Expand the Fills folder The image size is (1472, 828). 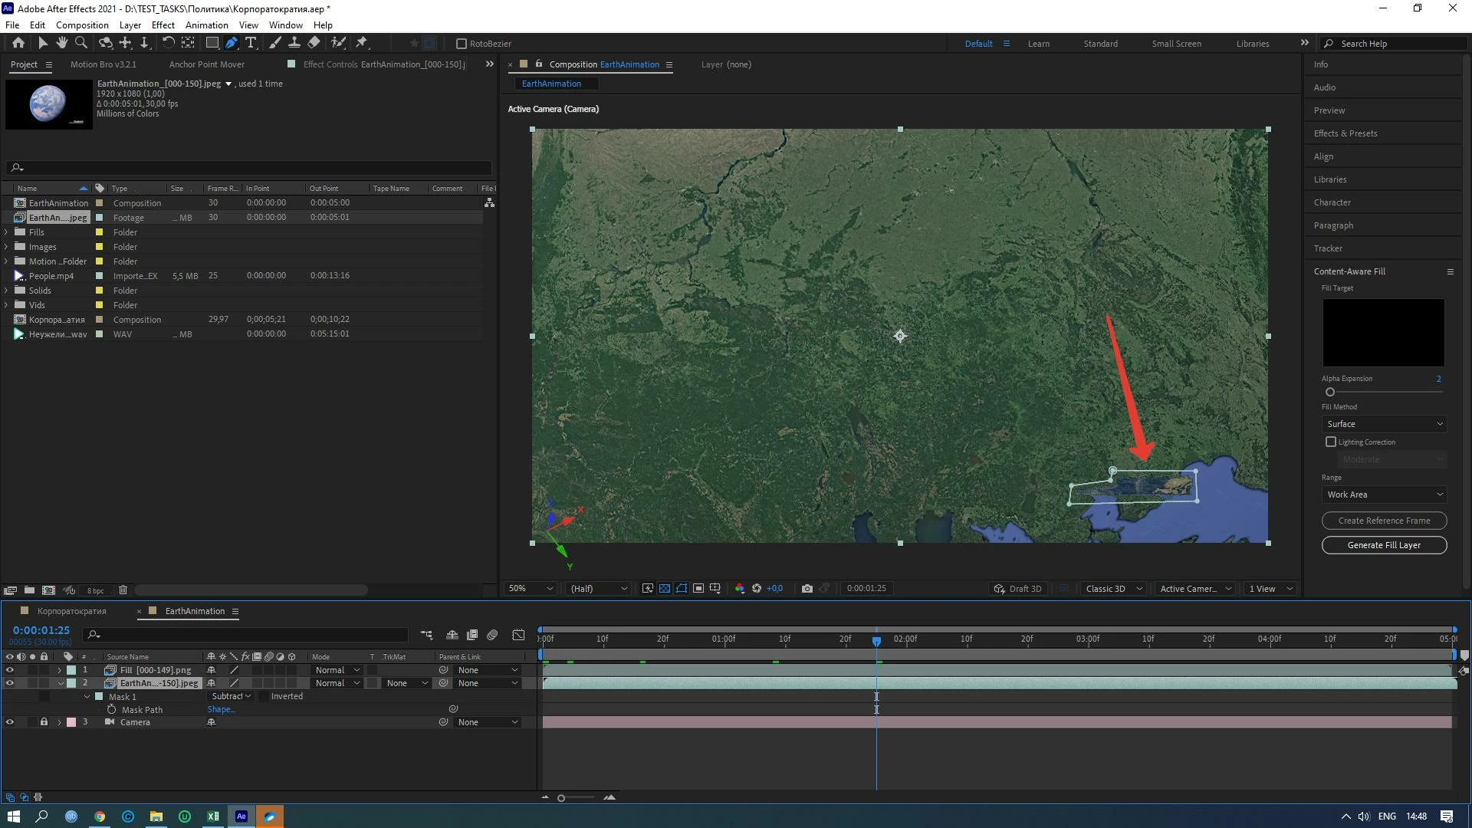tap(7, 232)
